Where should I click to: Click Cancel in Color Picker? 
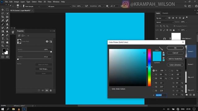pos(175,53)
